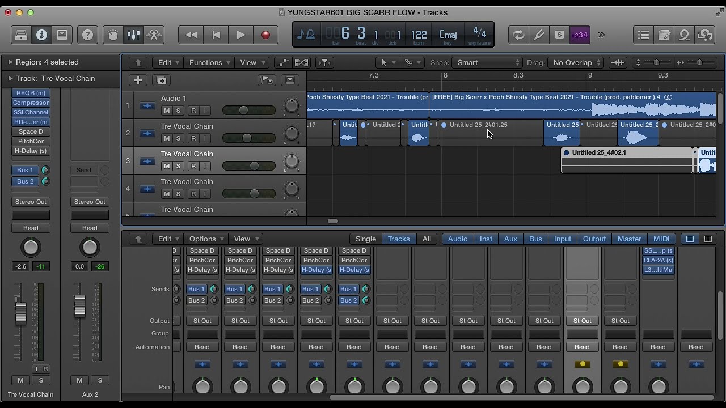726x408 pixels.
Task: Open the Catch playhead filter button
Action: click(x=324, y=63)
